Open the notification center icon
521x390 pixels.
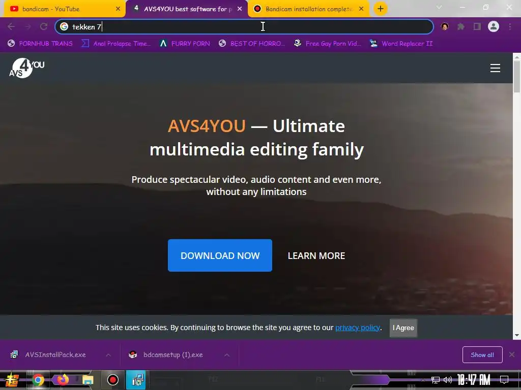coord(504,380)
